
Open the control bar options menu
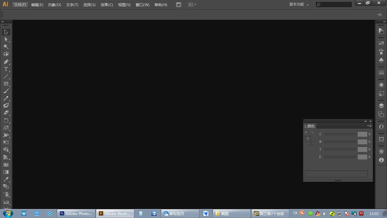point(380,15)
